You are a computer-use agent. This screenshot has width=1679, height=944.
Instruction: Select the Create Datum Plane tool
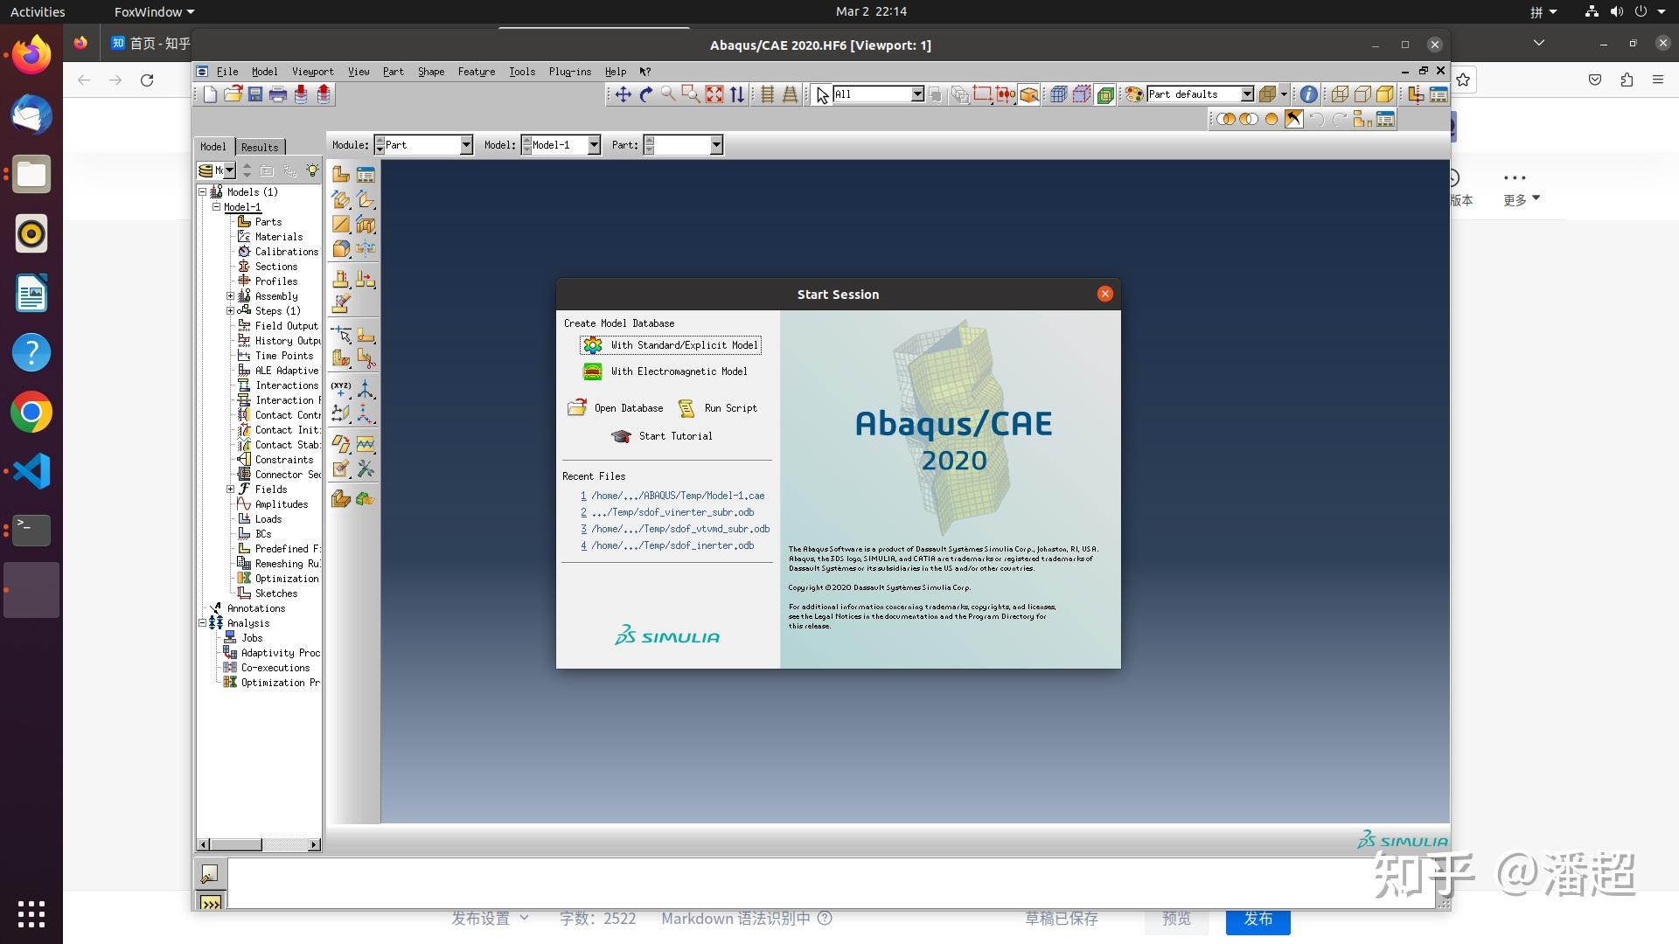click(341, 413)
